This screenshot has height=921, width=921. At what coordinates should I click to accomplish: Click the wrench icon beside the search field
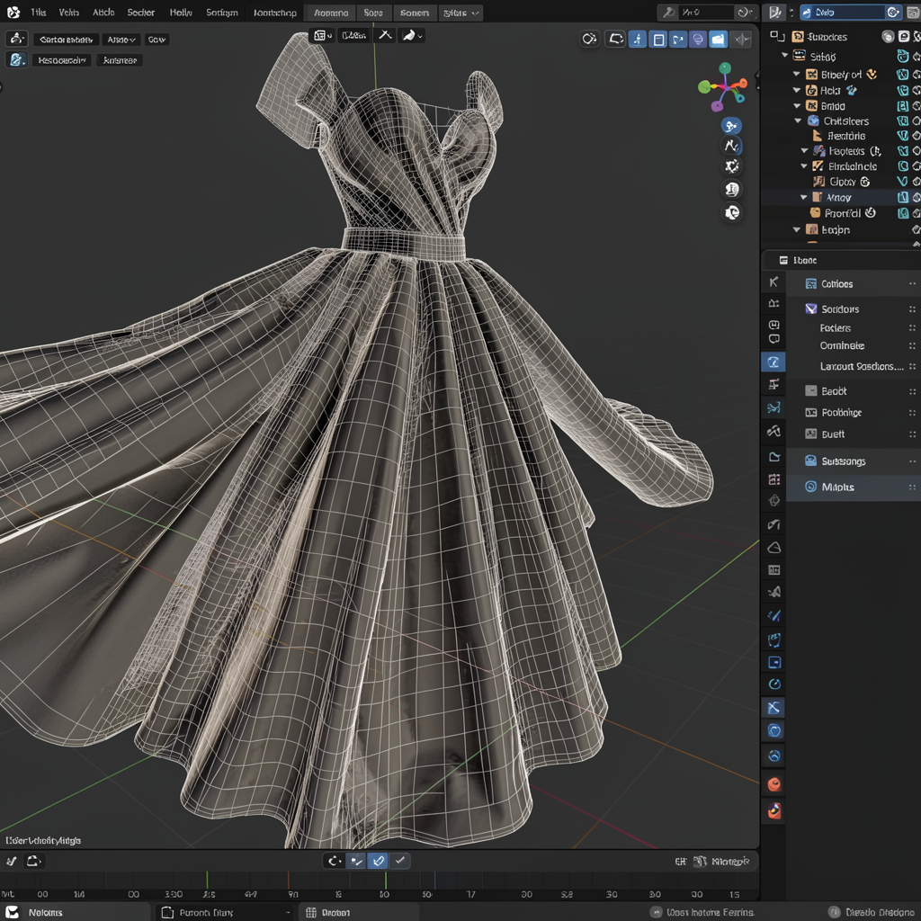pyautogui.click(x=668, y=13)
